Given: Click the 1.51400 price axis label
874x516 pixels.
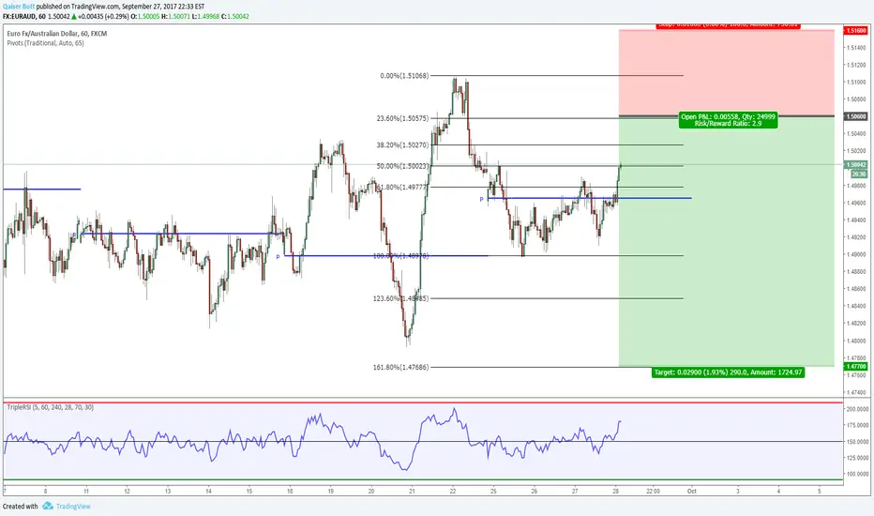Looking at the screenshot, I should [855, 48].
